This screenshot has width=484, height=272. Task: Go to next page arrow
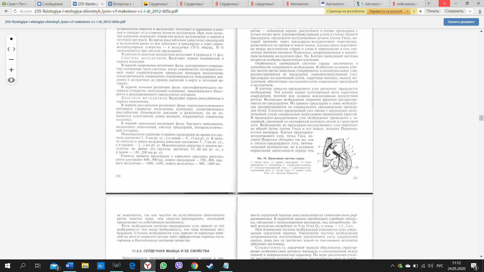click(x=14, y=49)
